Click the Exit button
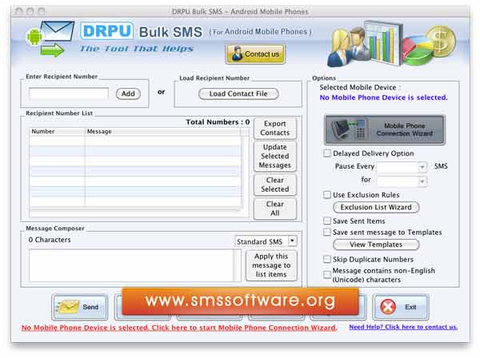This screenshot has width=480, height=358. coord(401,307)
